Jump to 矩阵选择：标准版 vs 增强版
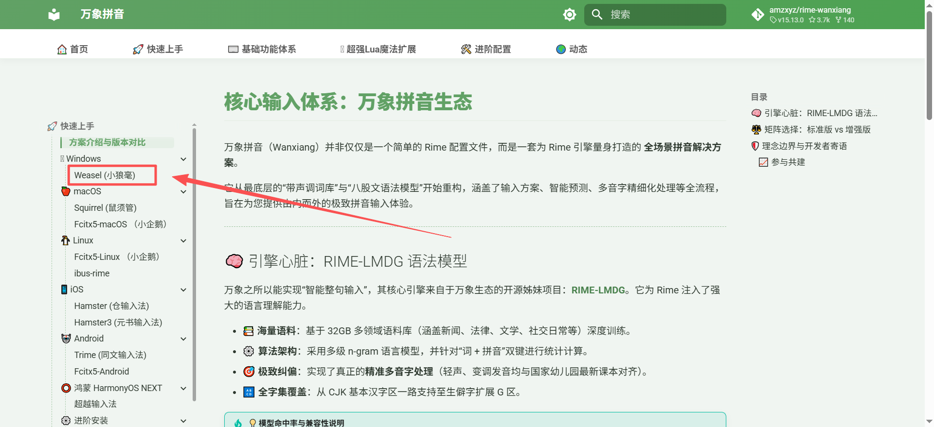Image resolution: width=934 pixels, height=427 pixels. click(x=811, y=130)
